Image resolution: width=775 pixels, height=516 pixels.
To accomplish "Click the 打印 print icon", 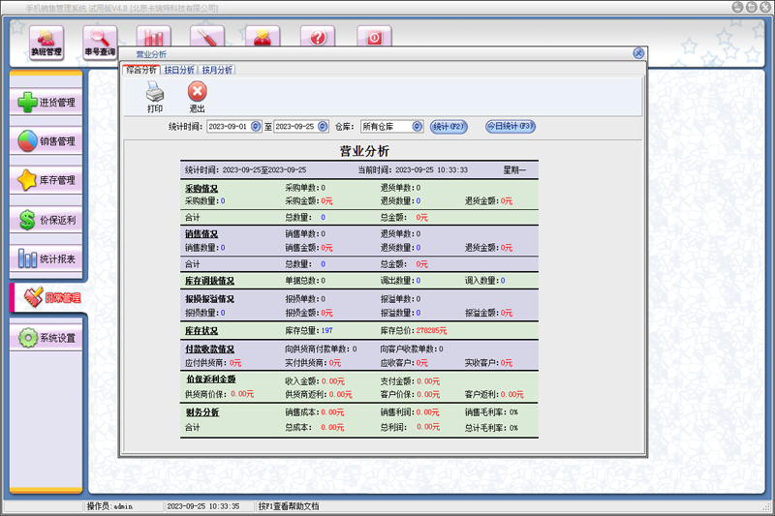I will pyautogui.click(x=155, y=97).
